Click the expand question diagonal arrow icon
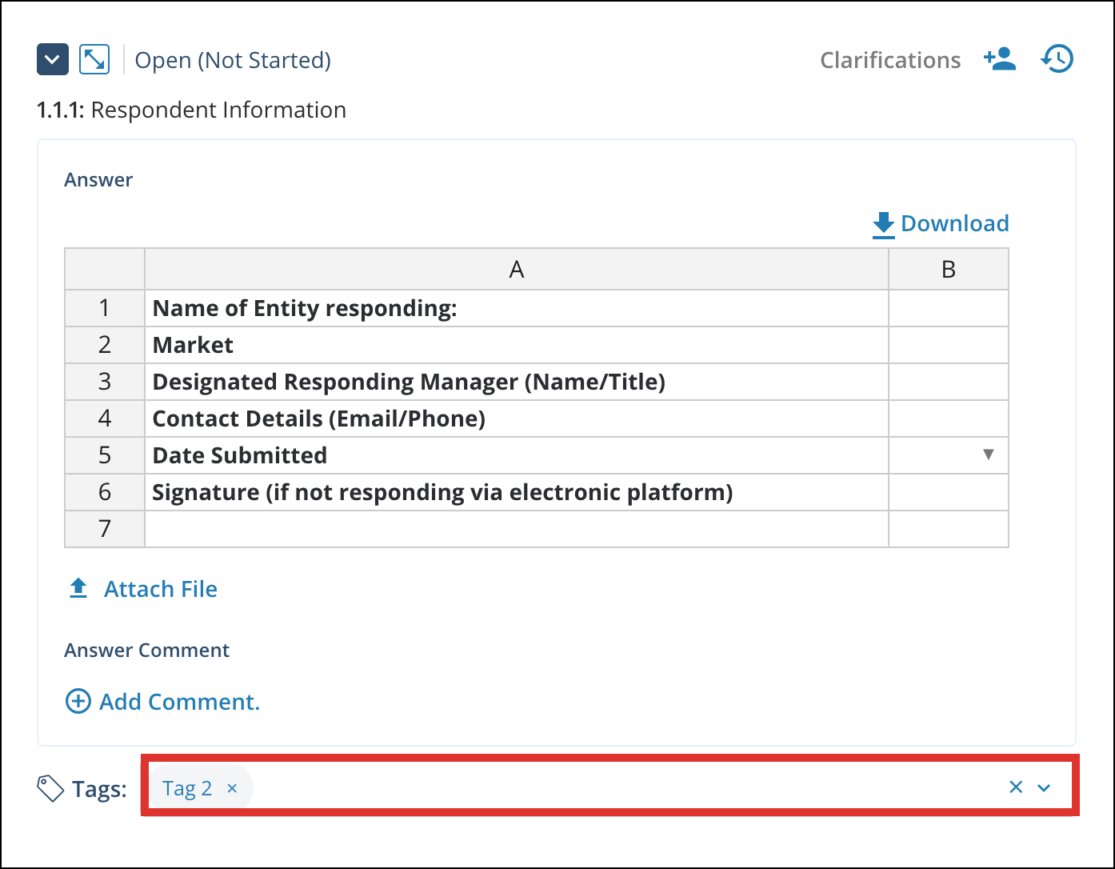Screen dimensions: 1115x869 click(x=94, y=58)
